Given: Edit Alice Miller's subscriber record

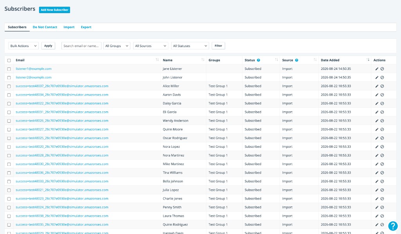Looking at the screenshot, I should [x=377, y=86].
